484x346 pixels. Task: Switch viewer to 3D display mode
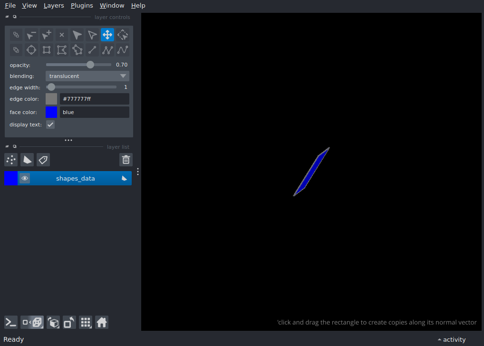tap(32, 322)
